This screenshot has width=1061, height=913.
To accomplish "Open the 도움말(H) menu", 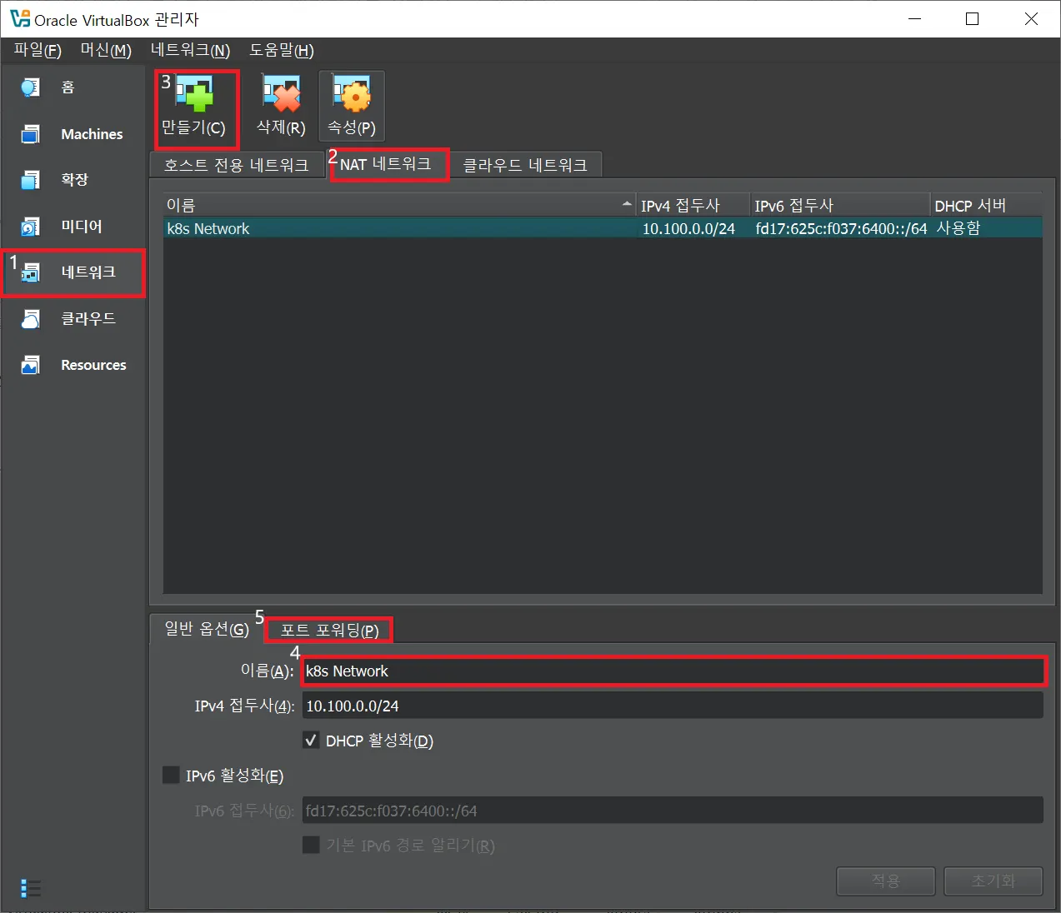I will [282, 50].
